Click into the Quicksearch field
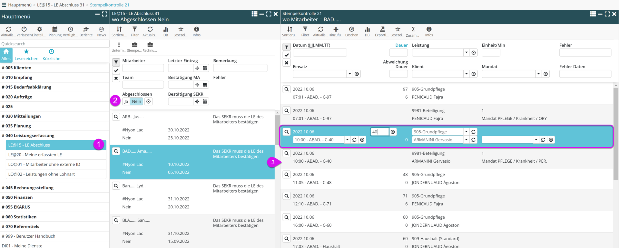This screenshot has height=248, width=619. tap(54, 44)
